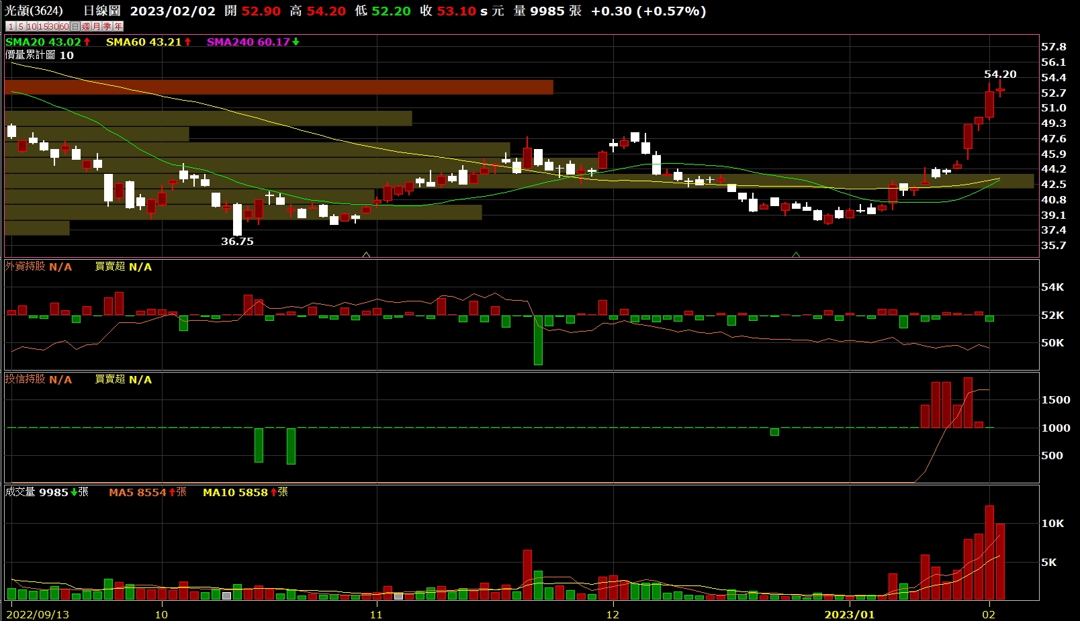Image resolution: width=1080 pixels, height=621 pixels.
Task: Click the red up arrow next to SMA60
Action: click(187, 42)
